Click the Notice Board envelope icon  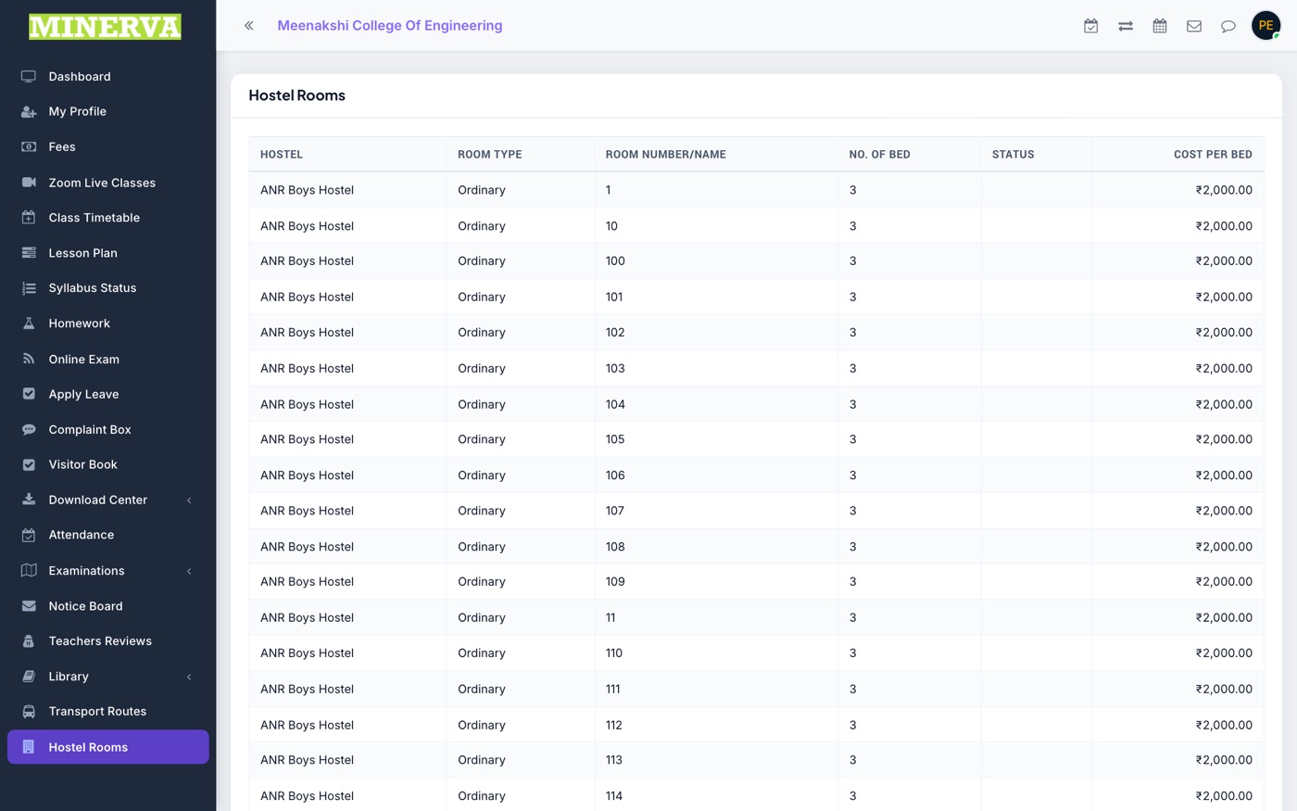[29, 606]
